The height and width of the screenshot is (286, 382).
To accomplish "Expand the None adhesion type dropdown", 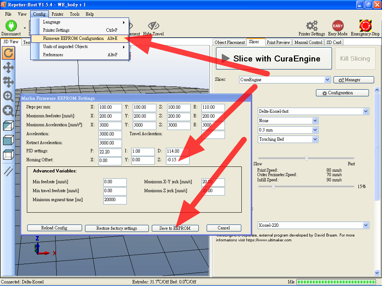I will click(x=315, y=121).
